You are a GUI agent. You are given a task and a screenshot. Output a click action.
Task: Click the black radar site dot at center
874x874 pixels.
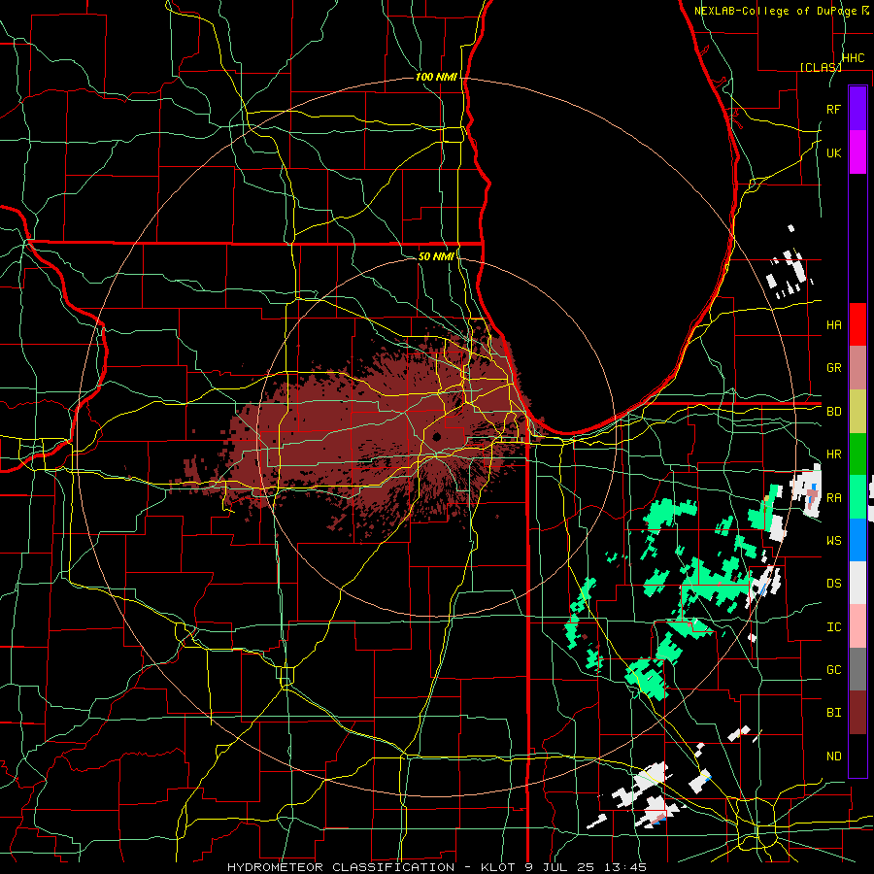437,436
